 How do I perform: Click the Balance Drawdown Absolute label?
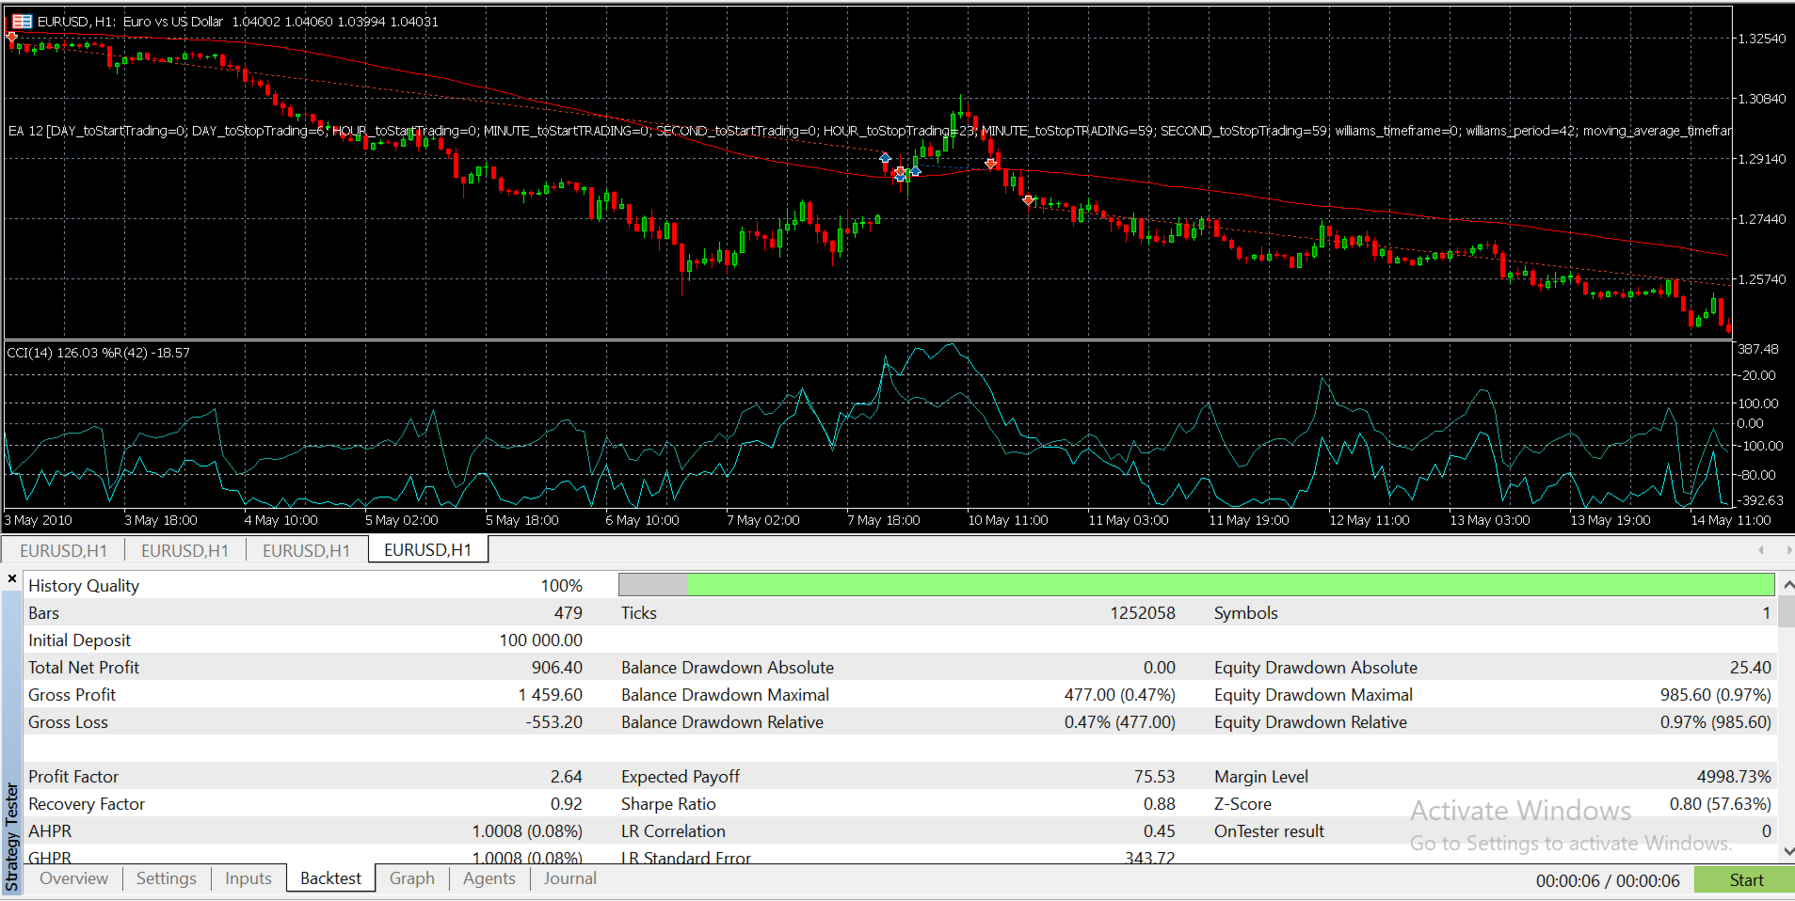(728, 668)
